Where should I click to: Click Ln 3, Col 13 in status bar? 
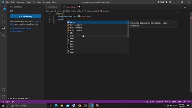click(x=149, y=102)
